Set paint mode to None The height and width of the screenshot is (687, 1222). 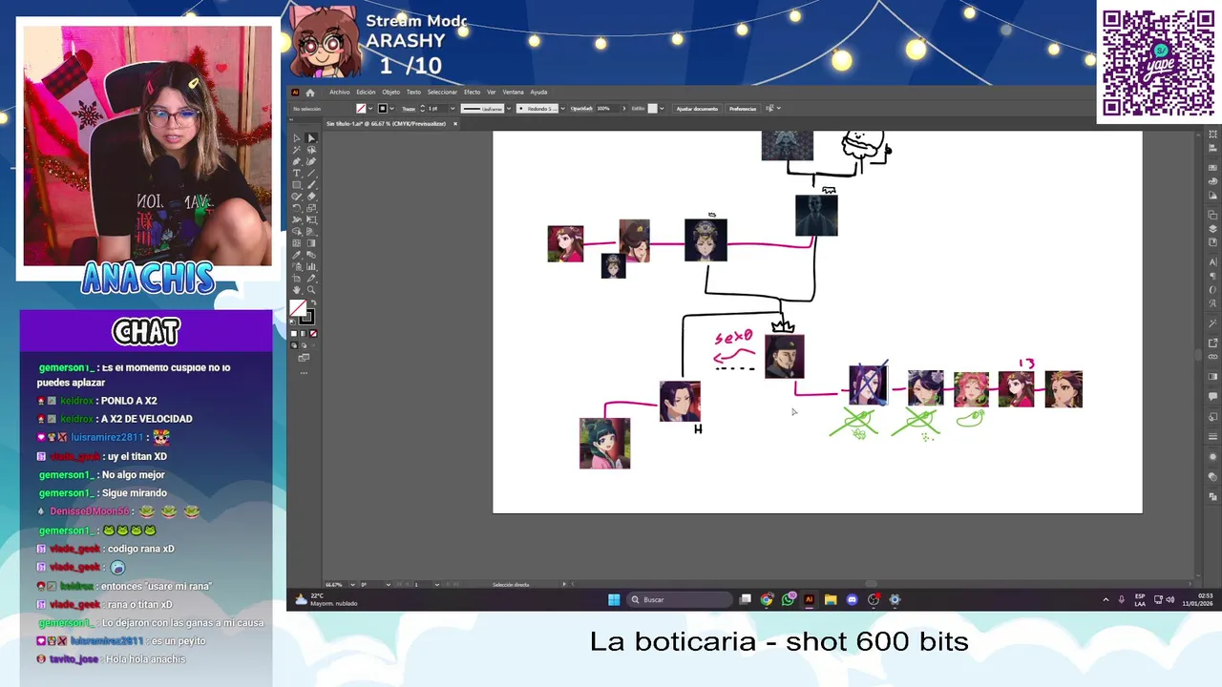[313, 333]
